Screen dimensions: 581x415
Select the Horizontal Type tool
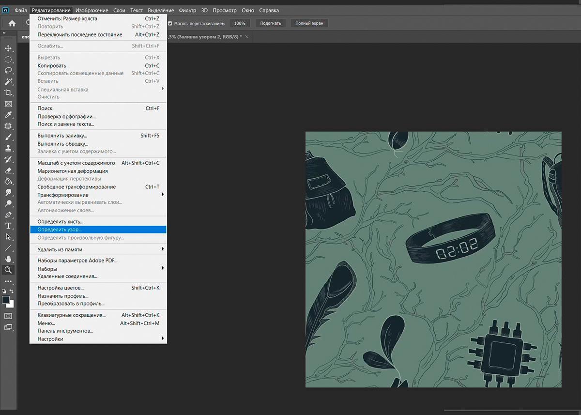pos(8,226)
